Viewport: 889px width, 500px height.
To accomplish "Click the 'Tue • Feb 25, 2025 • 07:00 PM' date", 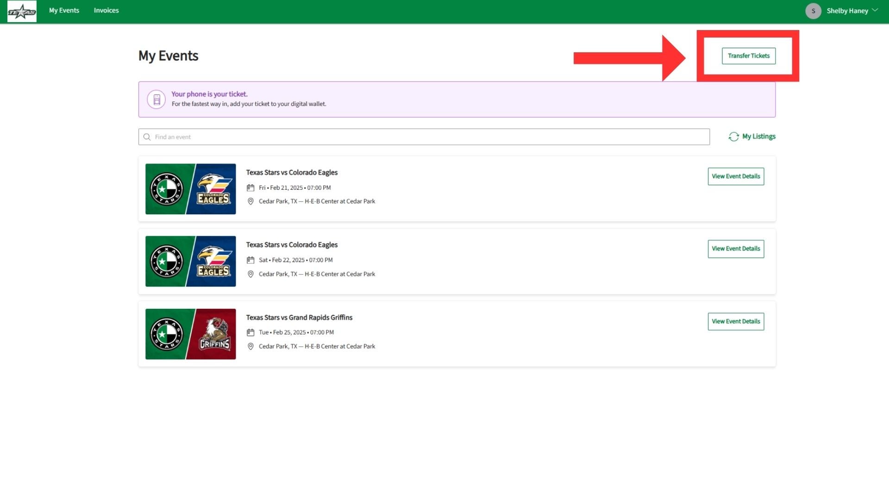I will 296,332.
